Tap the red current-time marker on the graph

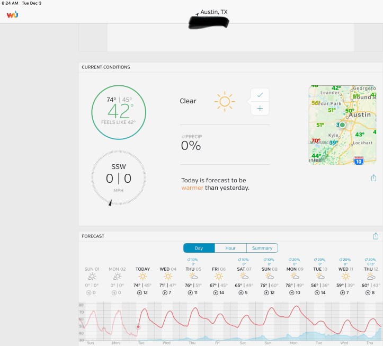[138, 326]
